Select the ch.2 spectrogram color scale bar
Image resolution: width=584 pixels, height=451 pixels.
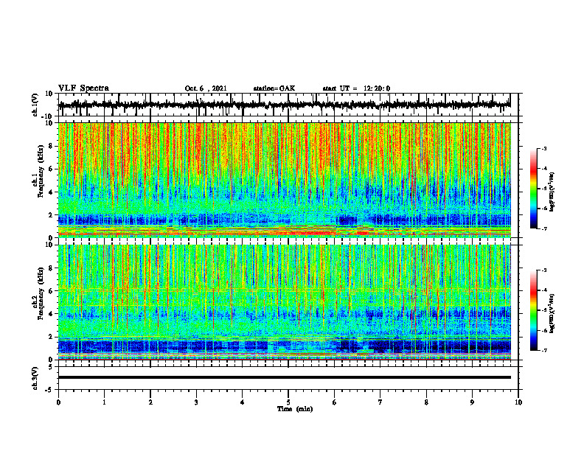coord(533,310)
